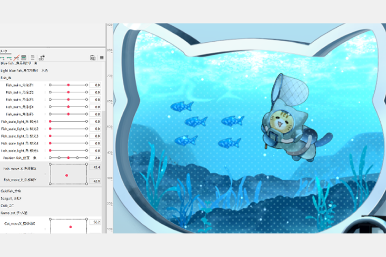
Task: Select the Fish_scale_light 2 parameter name
Action: point(20,129)
